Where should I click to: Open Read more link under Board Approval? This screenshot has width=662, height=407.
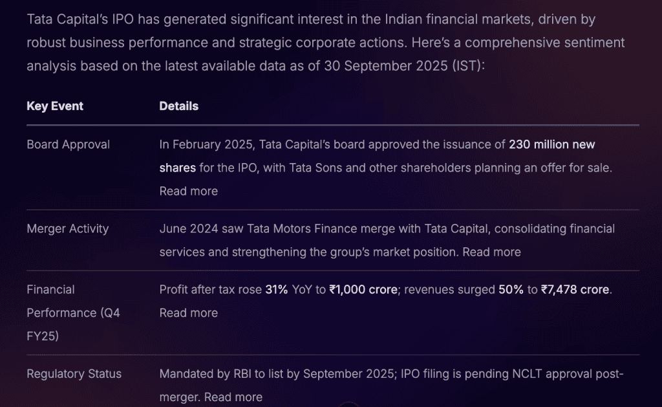click(188, 191)
